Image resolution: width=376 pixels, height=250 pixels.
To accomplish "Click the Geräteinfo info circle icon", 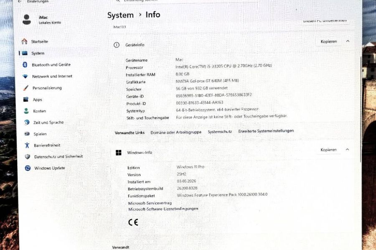I will point(117,45).
